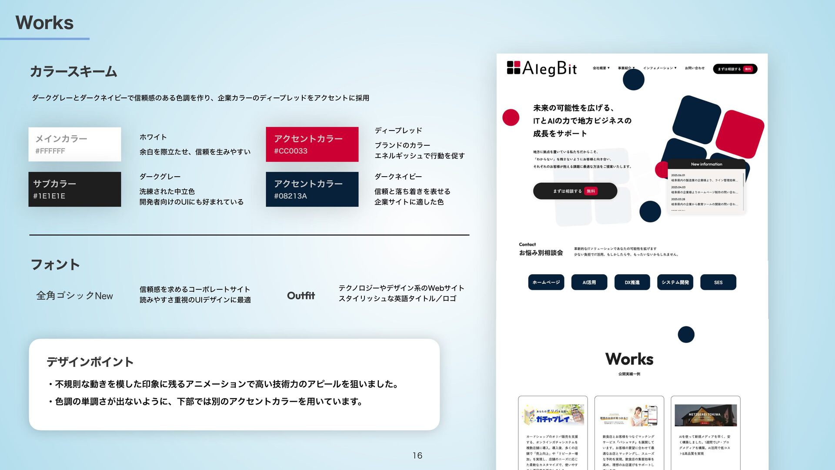Click header まずは相談する button
Viewport: 835px width, 470px height.
coord(735,69)
